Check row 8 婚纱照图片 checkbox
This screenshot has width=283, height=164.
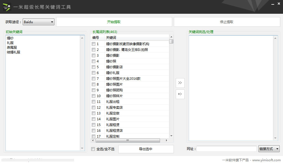pos(93,84)
